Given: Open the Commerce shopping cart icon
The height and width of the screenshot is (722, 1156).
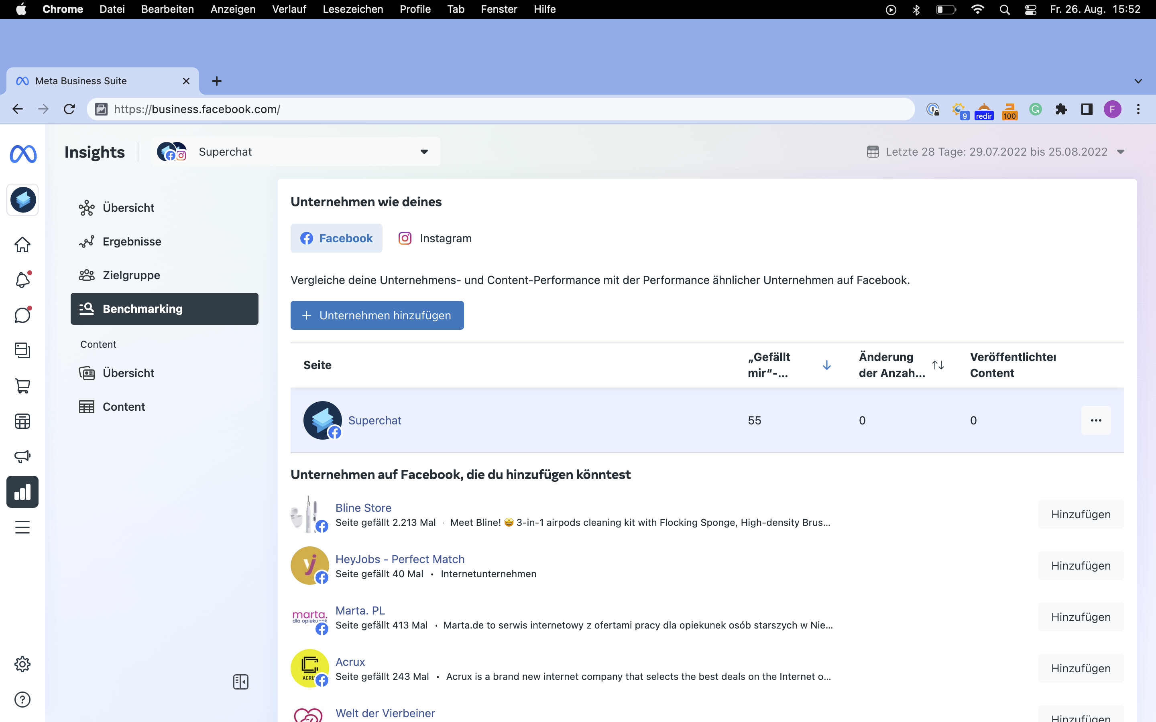Looking at the screenshot, I should [x=22, y=385].
